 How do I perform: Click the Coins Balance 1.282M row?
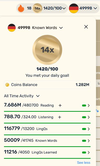click(47, 85)
